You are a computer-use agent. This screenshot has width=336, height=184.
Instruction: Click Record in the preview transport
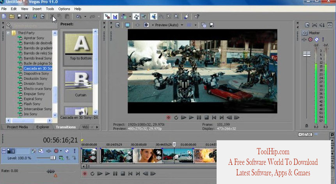click(x=169, y=118)
